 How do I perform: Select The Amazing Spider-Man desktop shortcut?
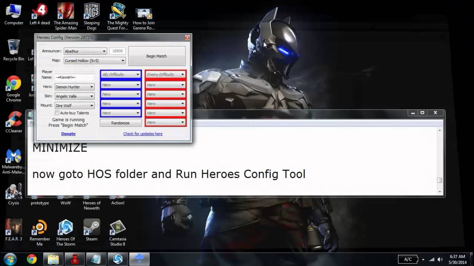66,17
